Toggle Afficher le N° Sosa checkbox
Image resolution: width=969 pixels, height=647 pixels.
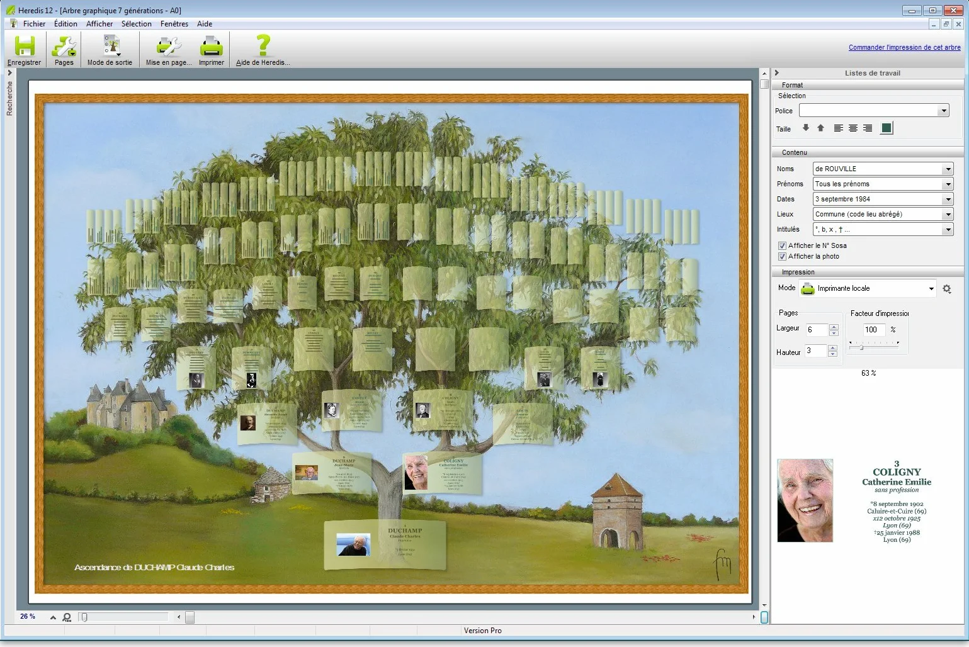[782, 245]
